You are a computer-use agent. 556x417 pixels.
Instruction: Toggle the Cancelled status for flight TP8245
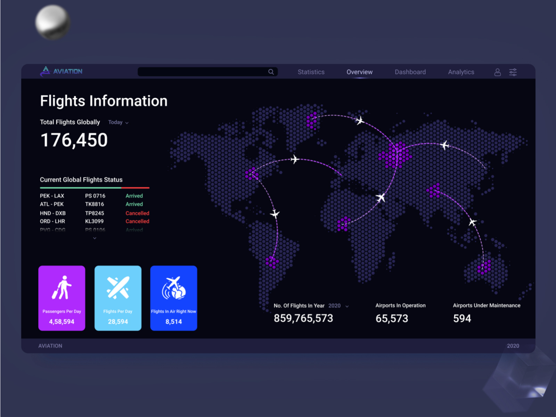point(137,213)
